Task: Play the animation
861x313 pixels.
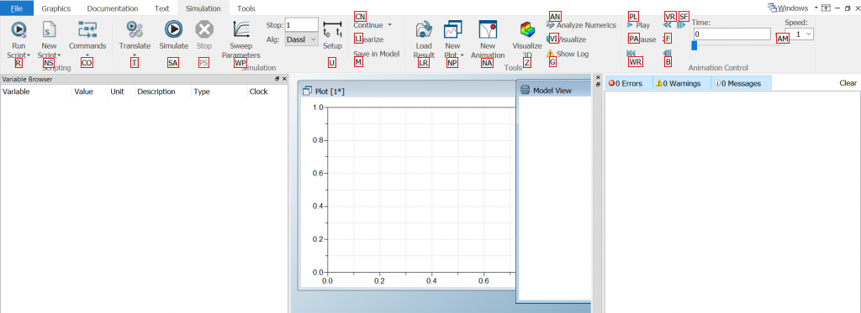Action: click(639, 25)
